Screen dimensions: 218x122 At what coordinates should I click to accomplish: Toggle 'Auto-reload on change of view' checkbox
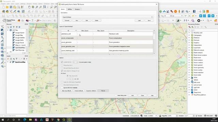click(62, 71)
